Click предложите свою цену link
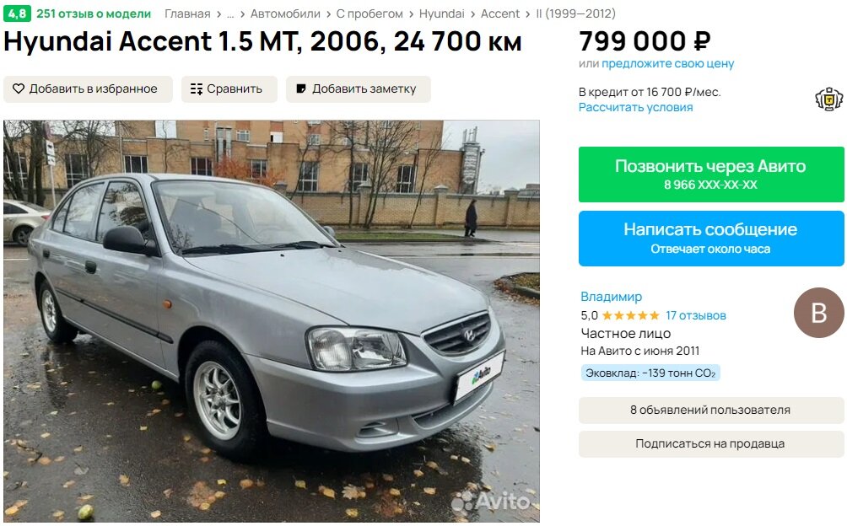 [x=667, y=64]
